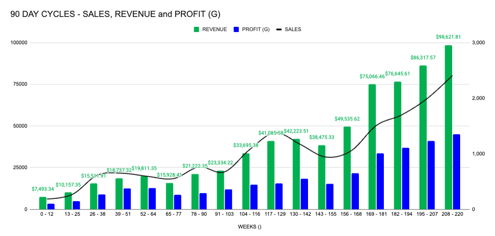The width and height of the screenshot is (495, 236).
Task: Click the green REVENUE legend swatch
Action: click(x=197, y=29)
